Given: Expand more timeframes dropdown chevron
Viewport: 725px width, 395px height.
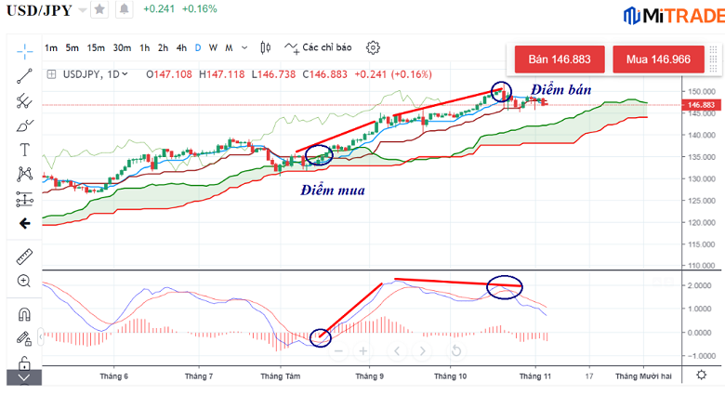Looking at the screenshot, I should [244, 47].
